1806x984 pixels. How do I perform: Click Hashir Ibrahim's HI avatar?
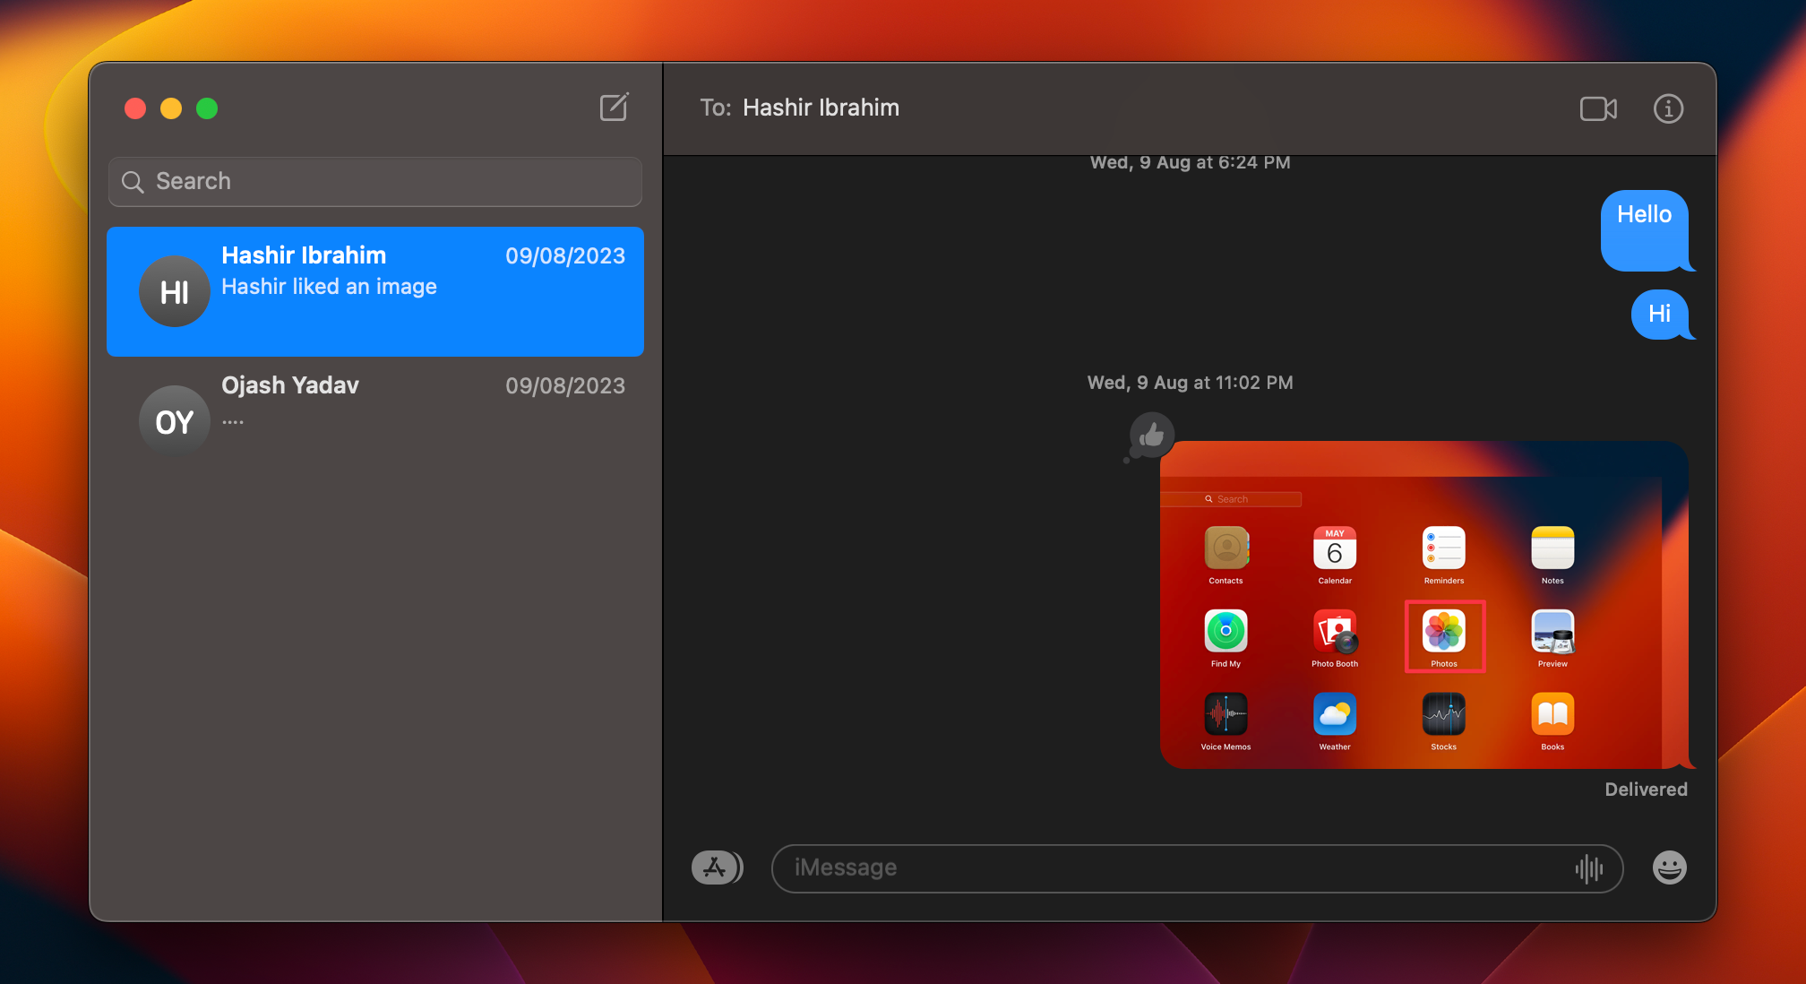174,291
